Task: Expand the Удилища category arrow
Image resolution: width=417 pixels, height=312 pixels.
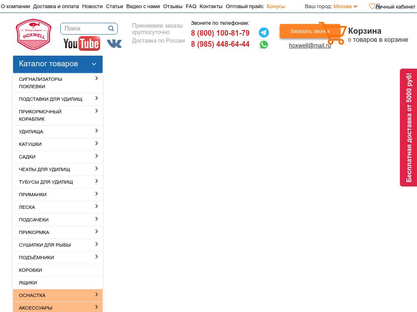Action: click(97, 131)
